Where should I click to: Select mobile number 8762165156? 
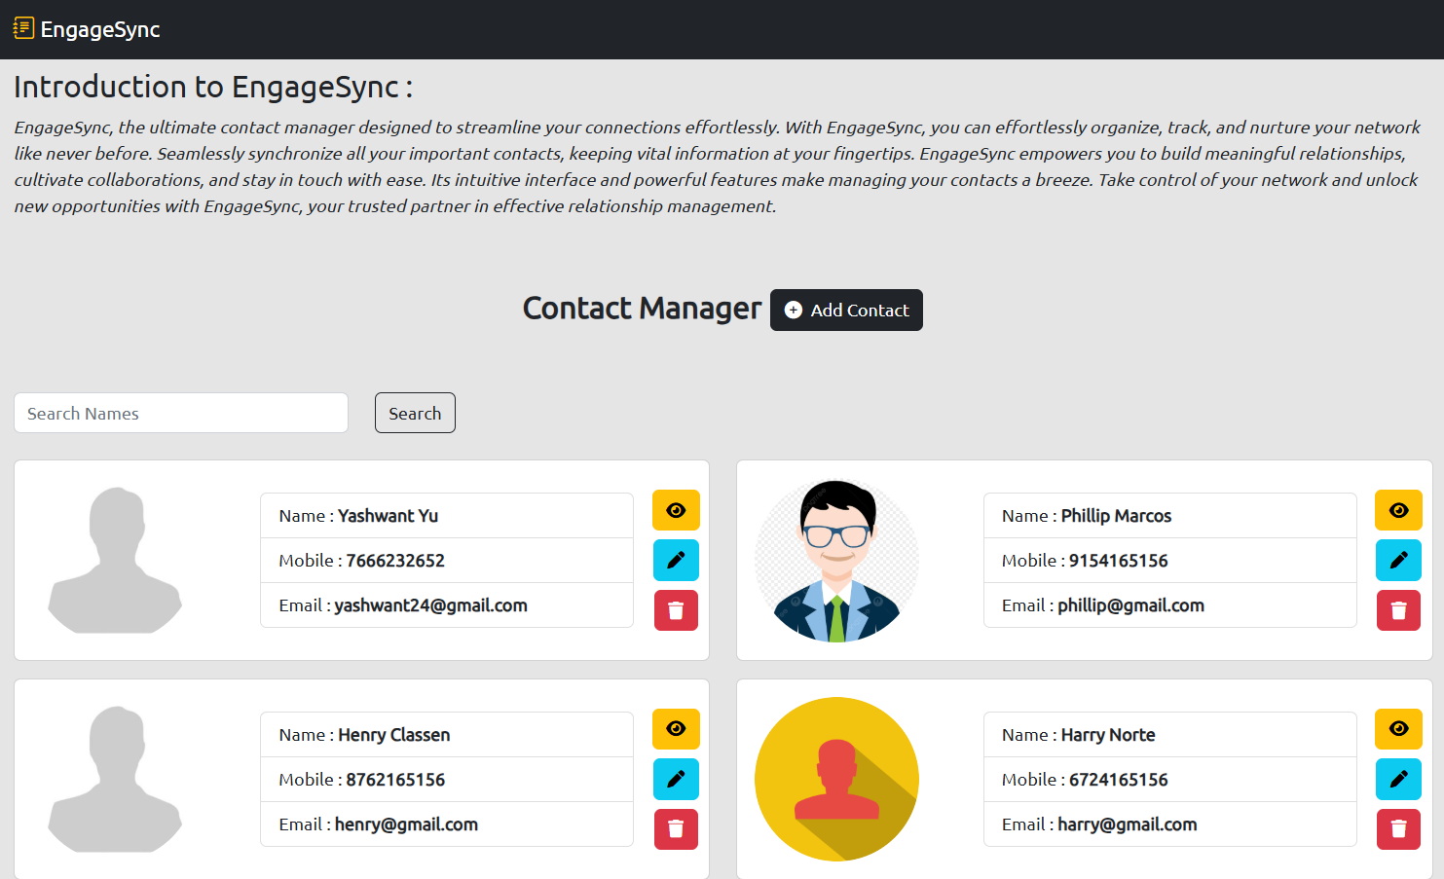click(395, 780)
